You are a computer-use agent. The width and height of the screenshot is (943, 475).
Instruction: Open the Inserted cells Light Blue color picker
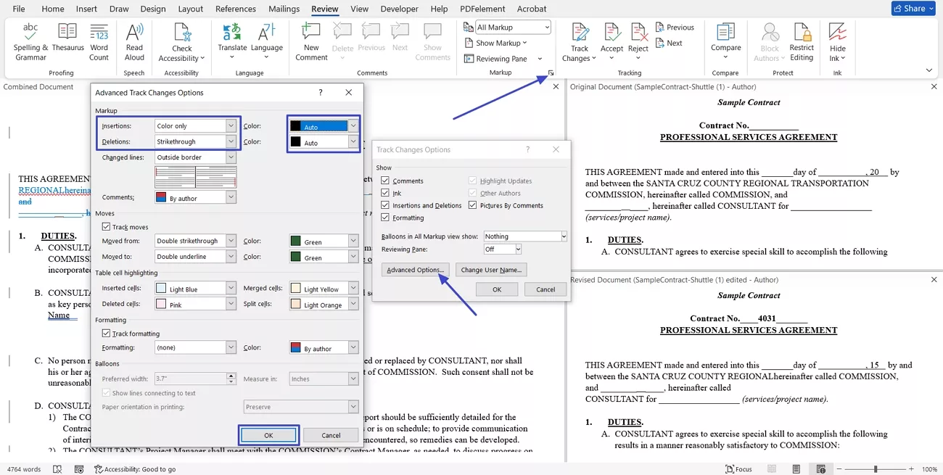point(231,289)
